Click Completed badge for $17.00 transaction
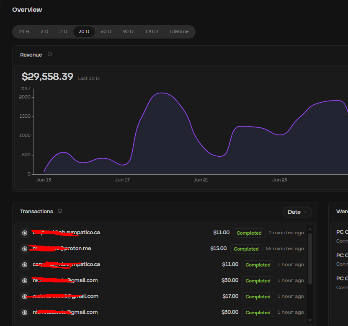348x326 pixels. click(x=258, y=297)
